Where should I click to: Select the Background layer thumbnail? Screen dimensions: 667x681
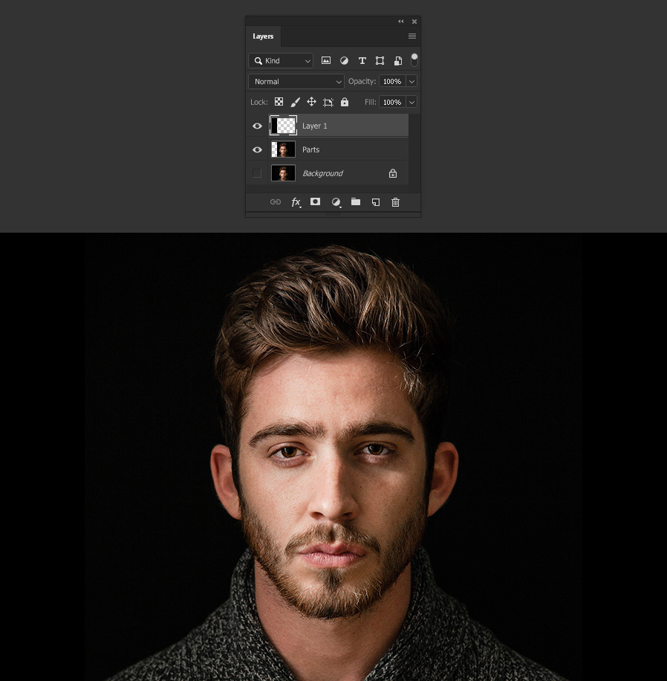pyautogui.click(x=284, y=173)
